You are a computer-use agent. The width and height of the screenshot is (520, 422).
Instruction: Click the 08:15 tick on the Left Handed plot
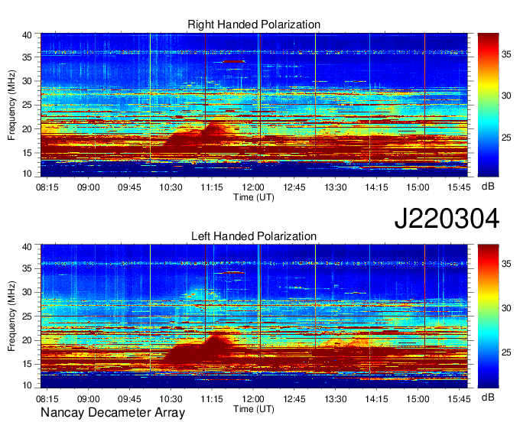click(x=47, y=399)
